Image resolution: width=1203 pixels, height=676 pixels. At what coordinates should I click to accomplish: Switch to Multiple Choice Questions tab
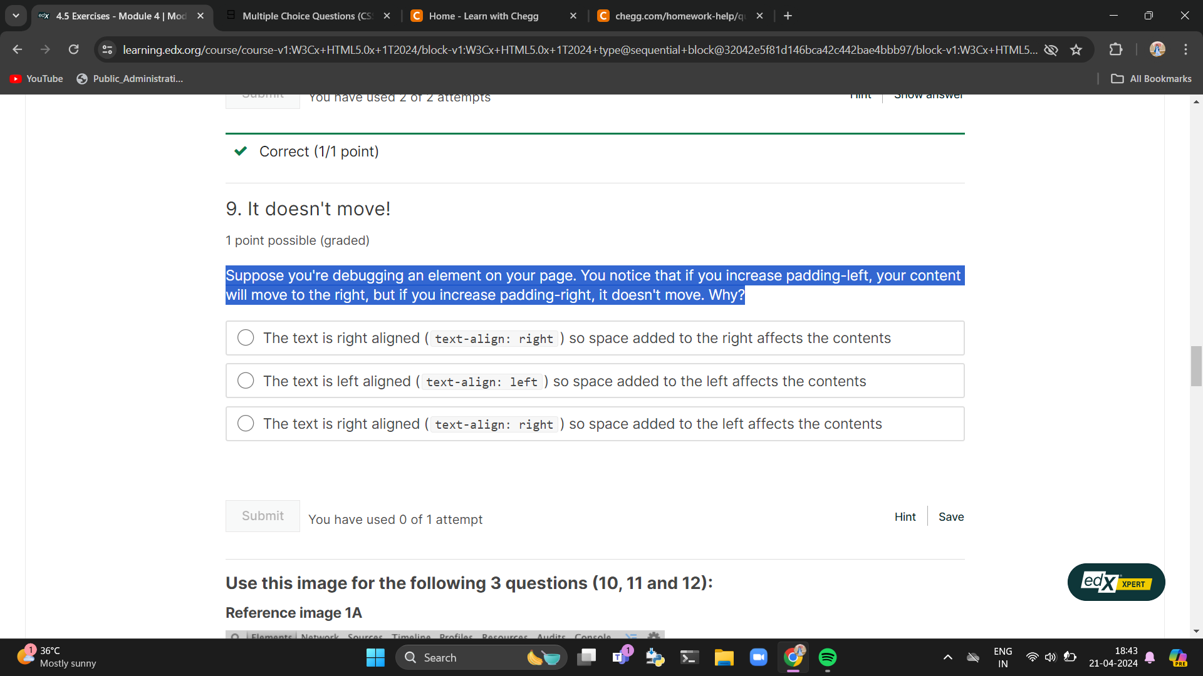pyautogui.click(x=307, y=16)
